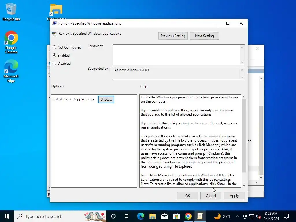Select the Enabled radio option
Viewport: 296px width, 222px height.
pos(61,55)
